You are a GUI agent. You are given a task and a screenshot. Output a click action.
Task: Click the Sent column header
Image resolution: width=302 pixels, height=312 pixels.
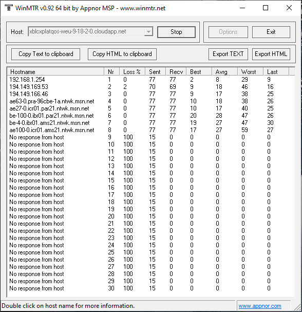(156, 72)
